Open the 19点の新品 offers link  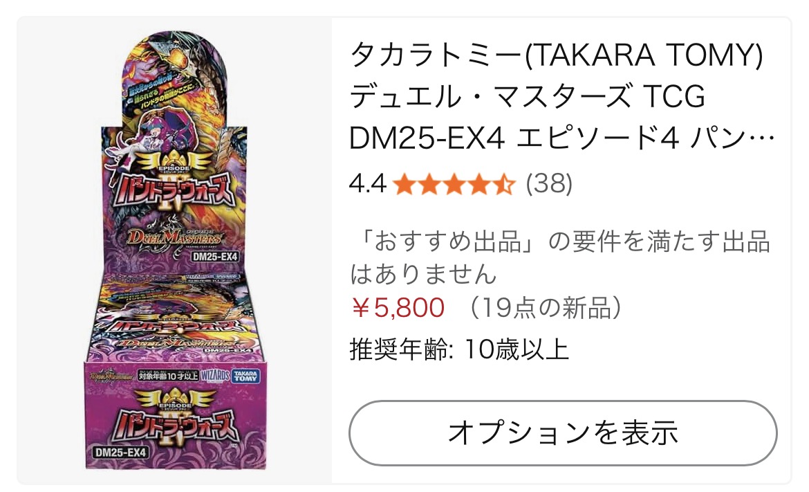click(x=546, y=308)
